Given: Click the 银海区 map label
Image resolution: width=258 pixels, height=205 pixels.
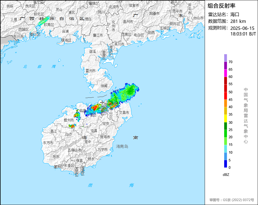Looking at the screenshot, I should coord(66,40).
